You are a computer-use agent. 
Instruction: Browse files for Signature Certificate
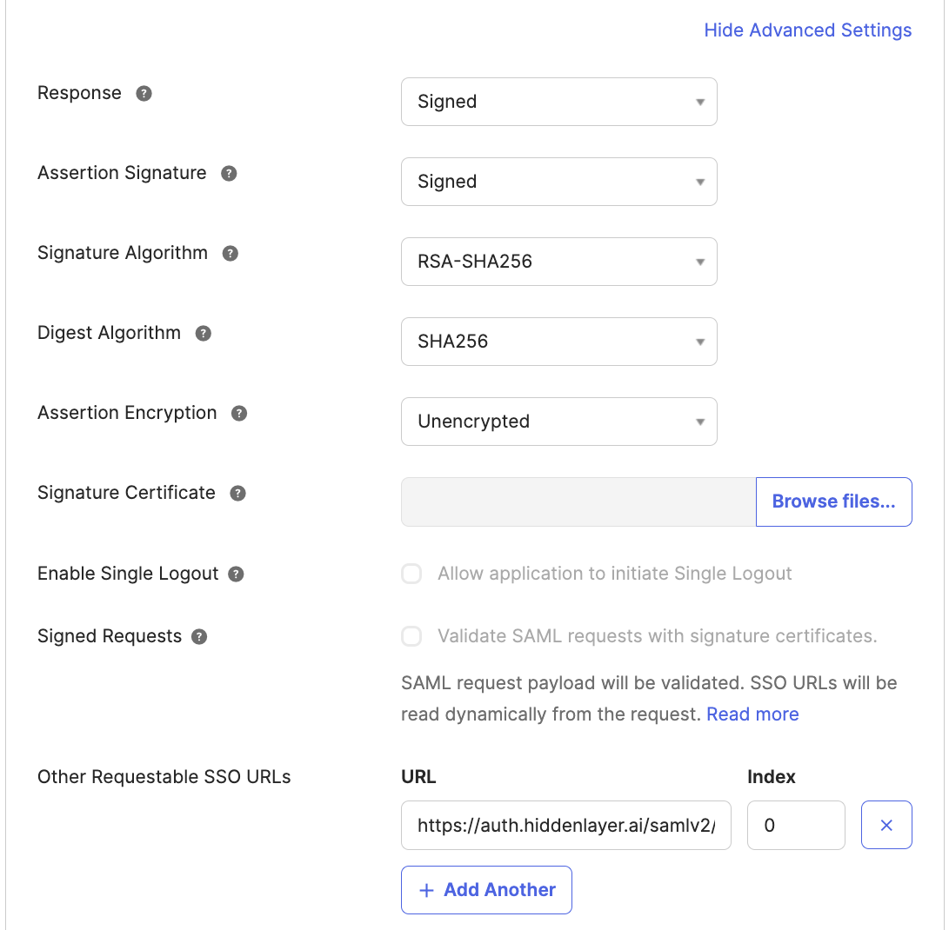coord(832,502)
